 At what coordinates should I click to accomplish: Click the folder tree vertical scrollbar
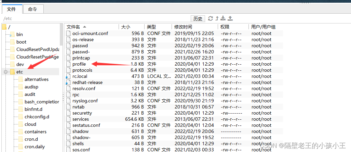tap(62, 34)
